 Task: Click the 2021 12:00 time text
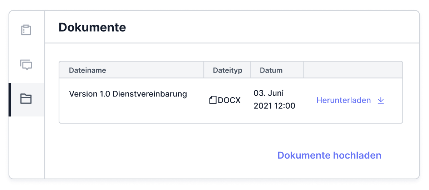click(x=275, y=106)
